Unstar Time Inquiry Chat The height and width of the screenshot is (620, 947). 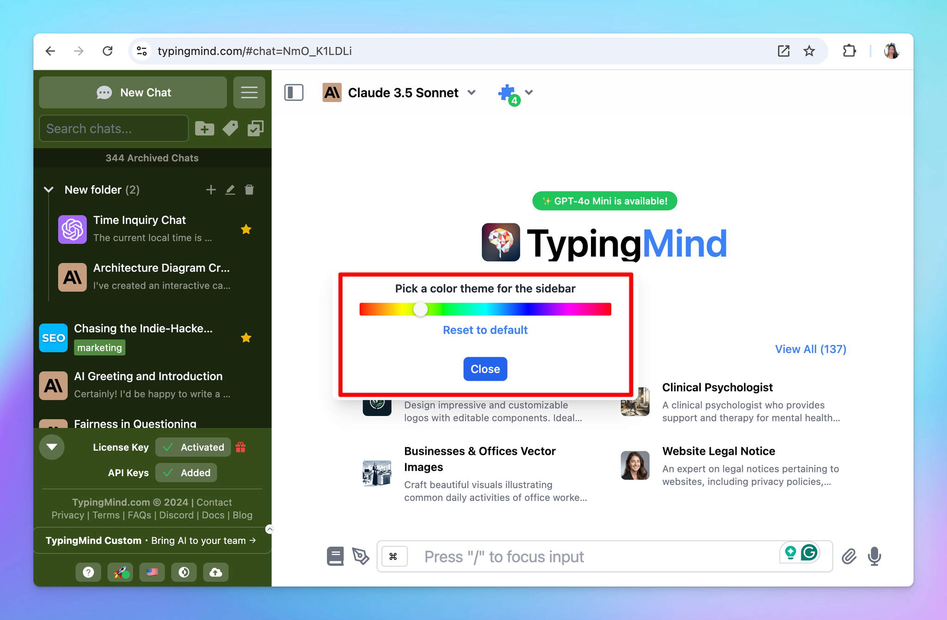pos(246,229)
